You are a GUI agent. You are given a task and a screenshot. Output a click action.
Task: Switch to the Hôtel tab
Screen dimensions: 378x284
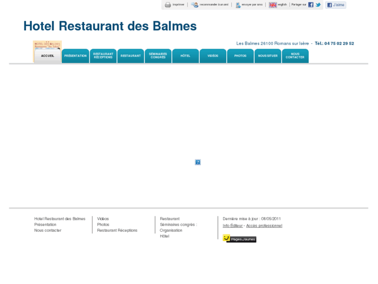pos(186,56)
